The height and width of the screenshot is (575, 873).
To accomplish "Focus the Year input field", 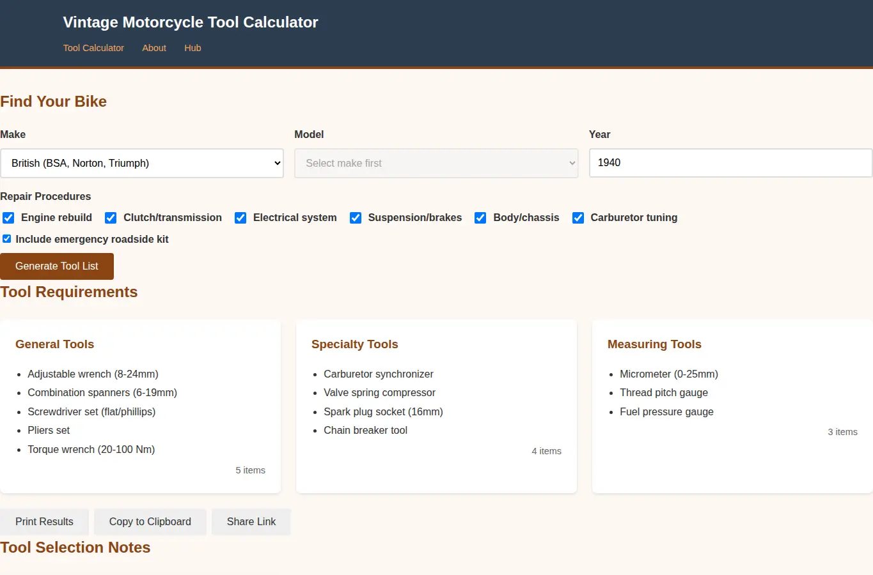I will (x=730, y=163).
